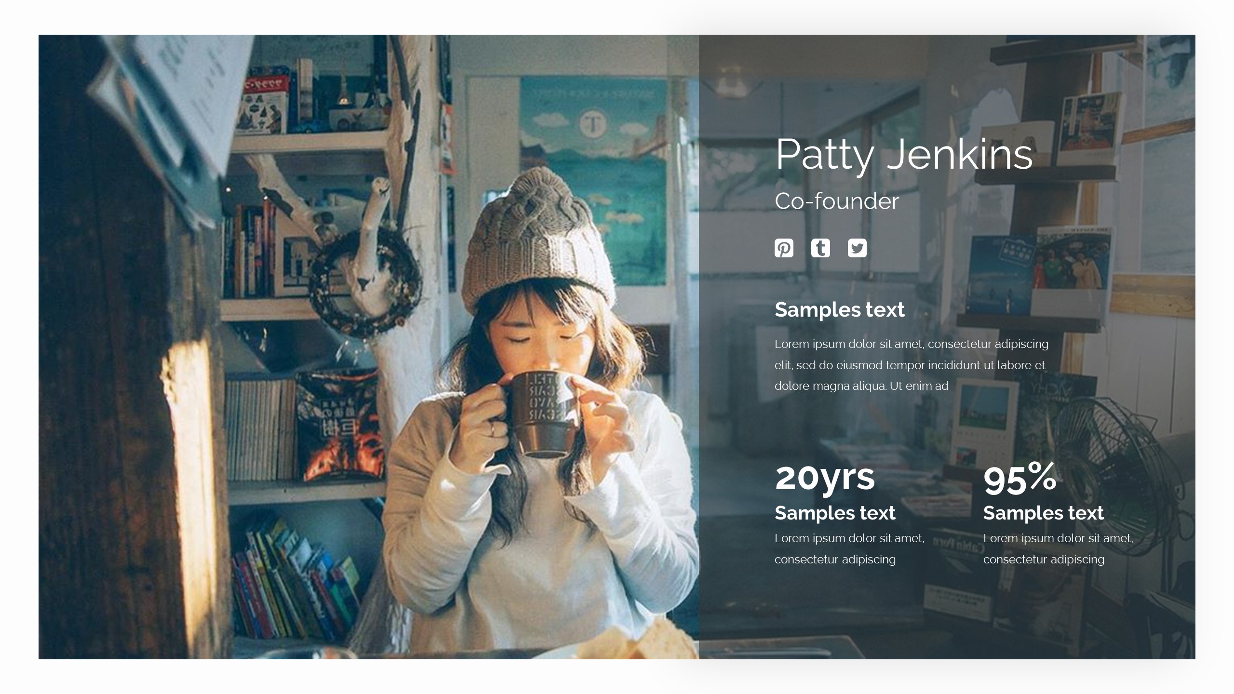Image resolution: width=1234 pixels, height=694 pixels.
Task: Open the Twitter bird icon
Action: tap(857, 248)
